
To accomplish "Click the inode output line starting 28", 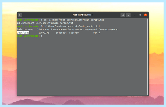I will [x=45, y=23].
